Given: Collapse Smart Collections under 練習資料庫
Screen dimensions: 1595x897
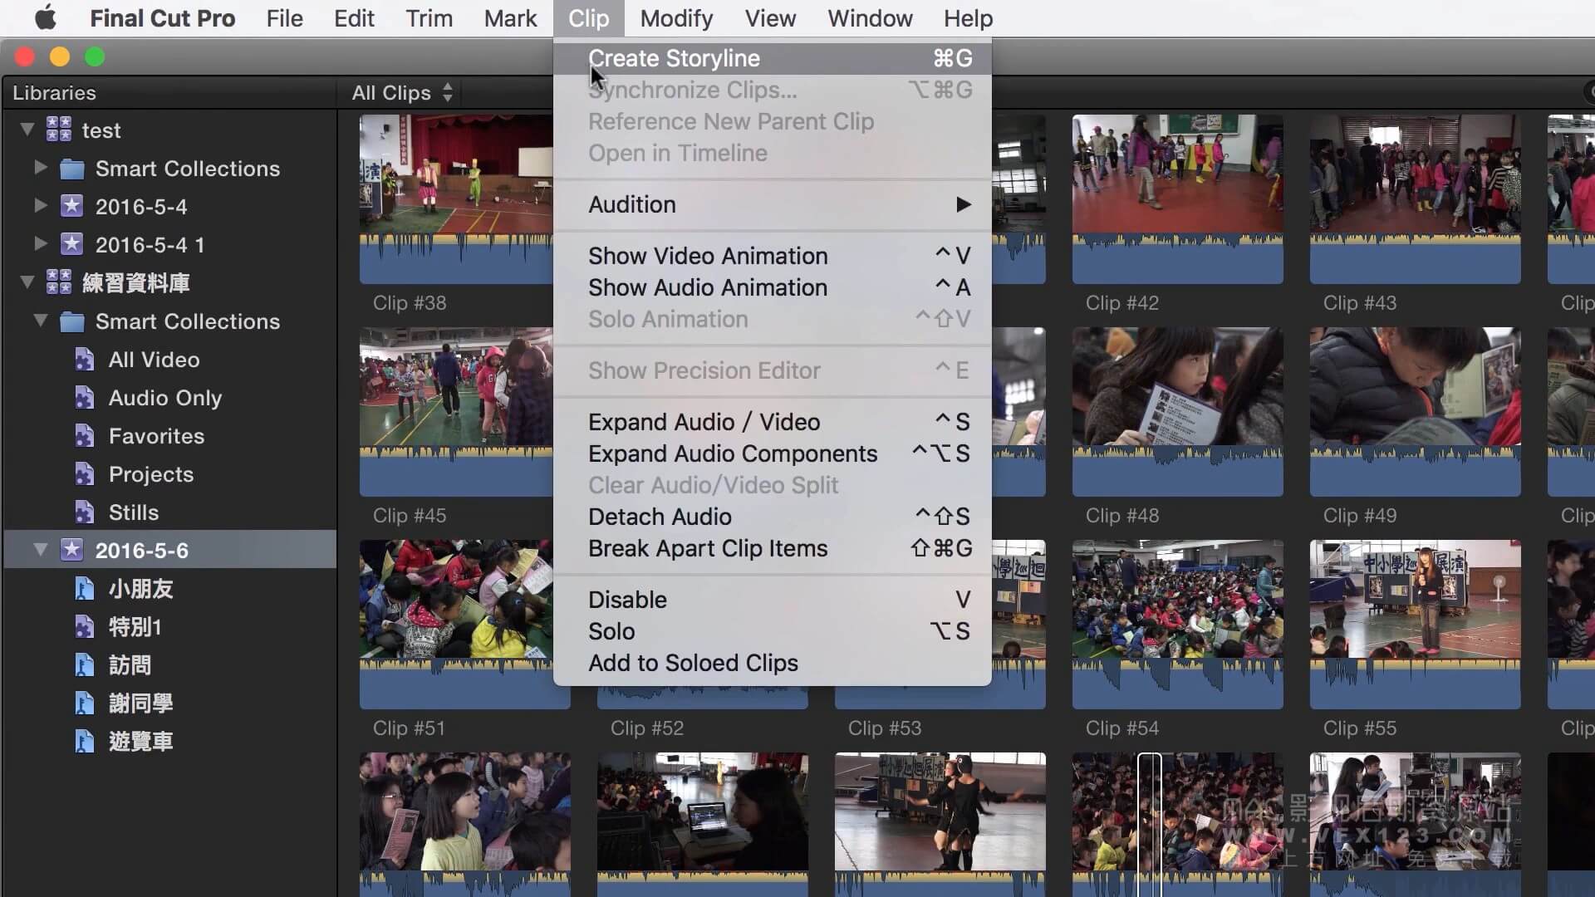Looking at the screenshot, I should click(40, 321).
